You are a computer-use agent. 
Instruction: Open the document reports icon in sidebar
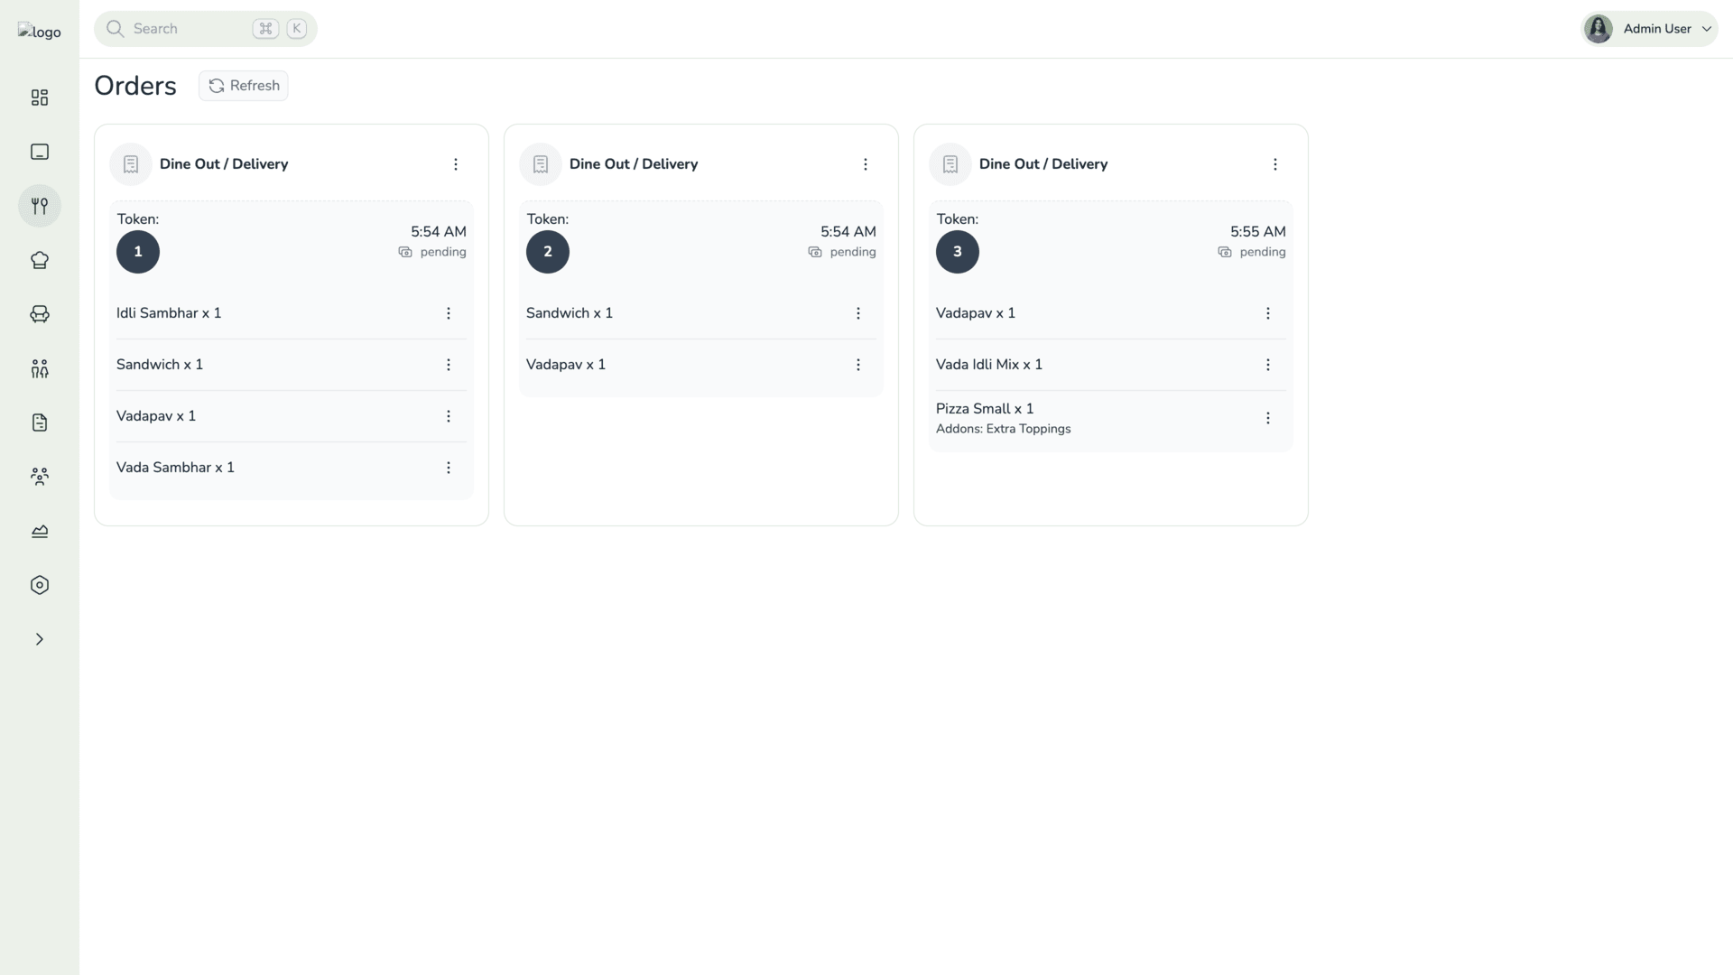pyautogui.click(x=40, y=422)
